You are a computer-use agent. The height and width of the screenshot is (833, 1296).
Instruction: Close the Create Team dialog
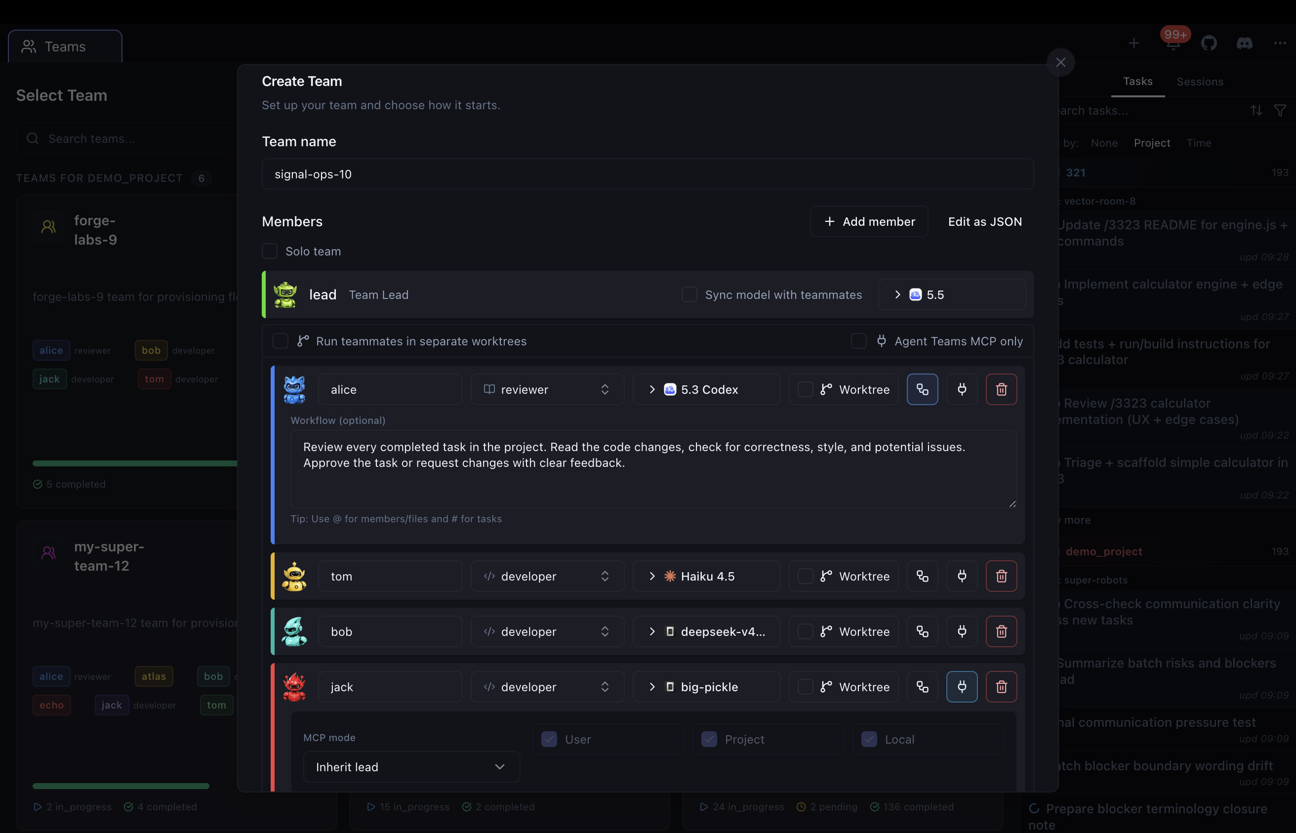(x=1060, y=62)
